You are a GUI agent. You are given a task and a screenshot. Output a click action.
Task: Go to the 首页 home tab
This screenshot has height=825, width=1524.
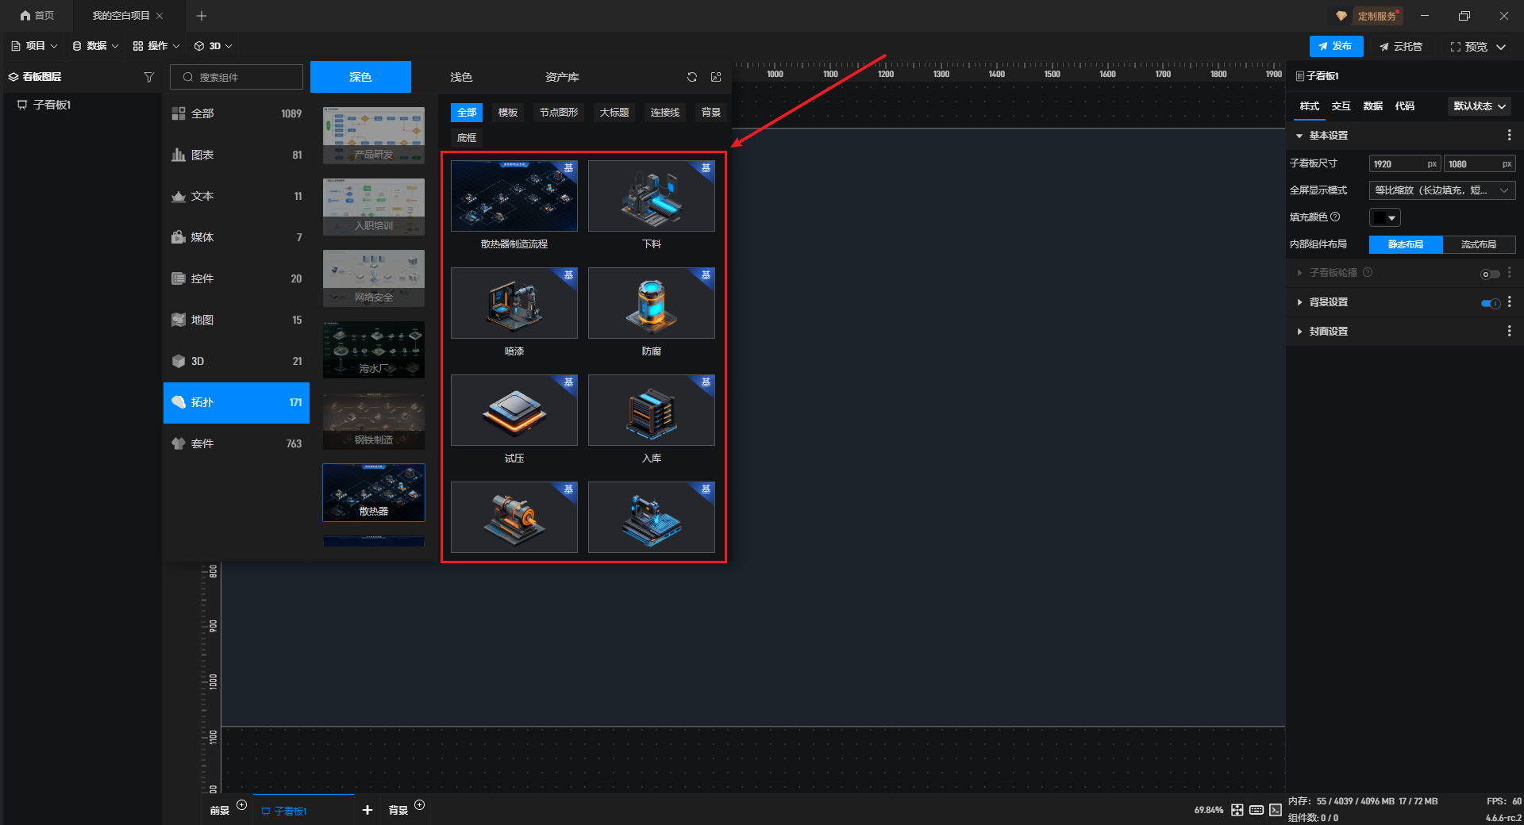(37, 16)
